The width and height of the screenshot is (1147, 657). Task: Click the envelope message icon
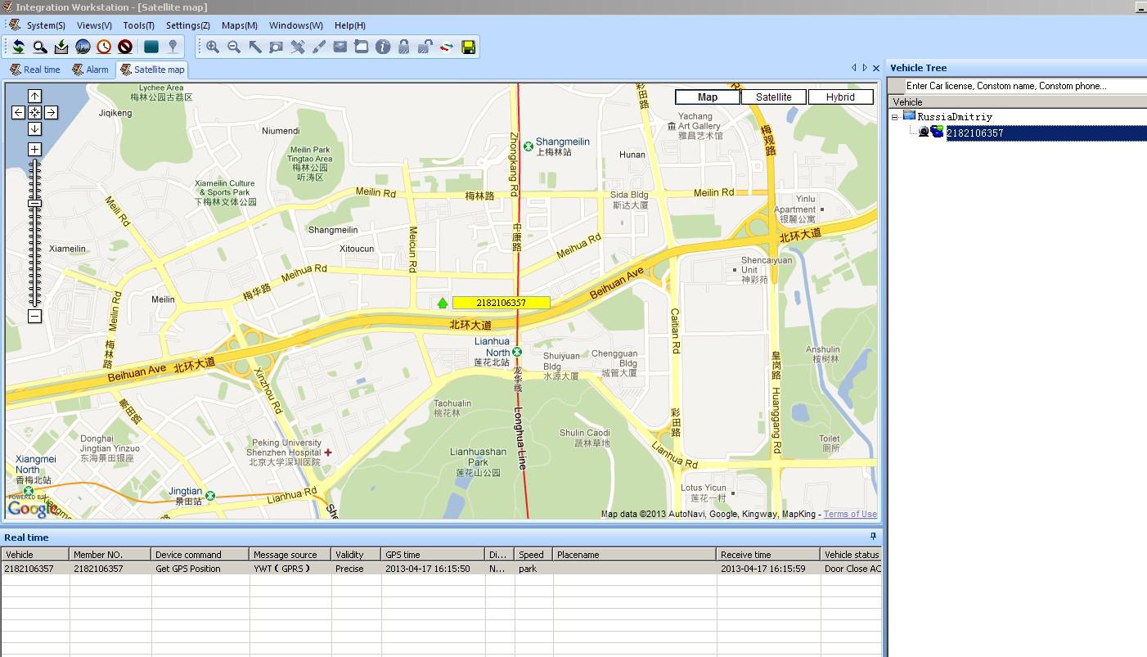pos(340,47)
